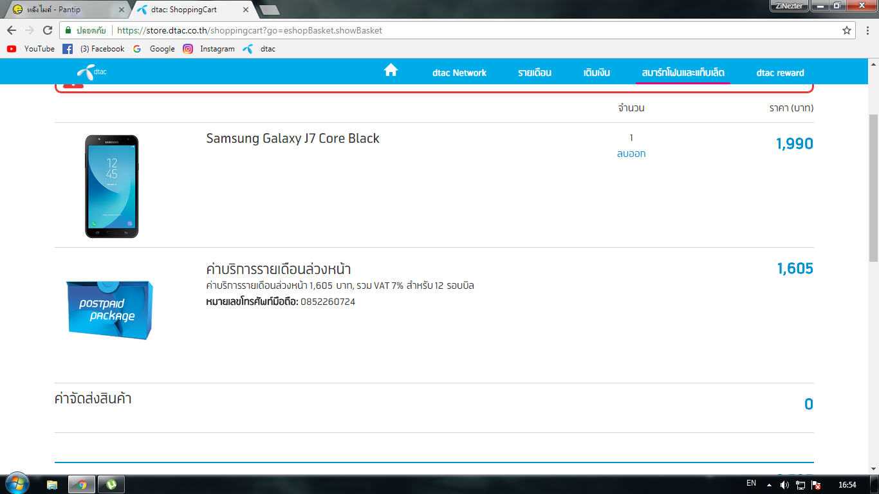Bookmark this page with the star icon

[847, 30]
